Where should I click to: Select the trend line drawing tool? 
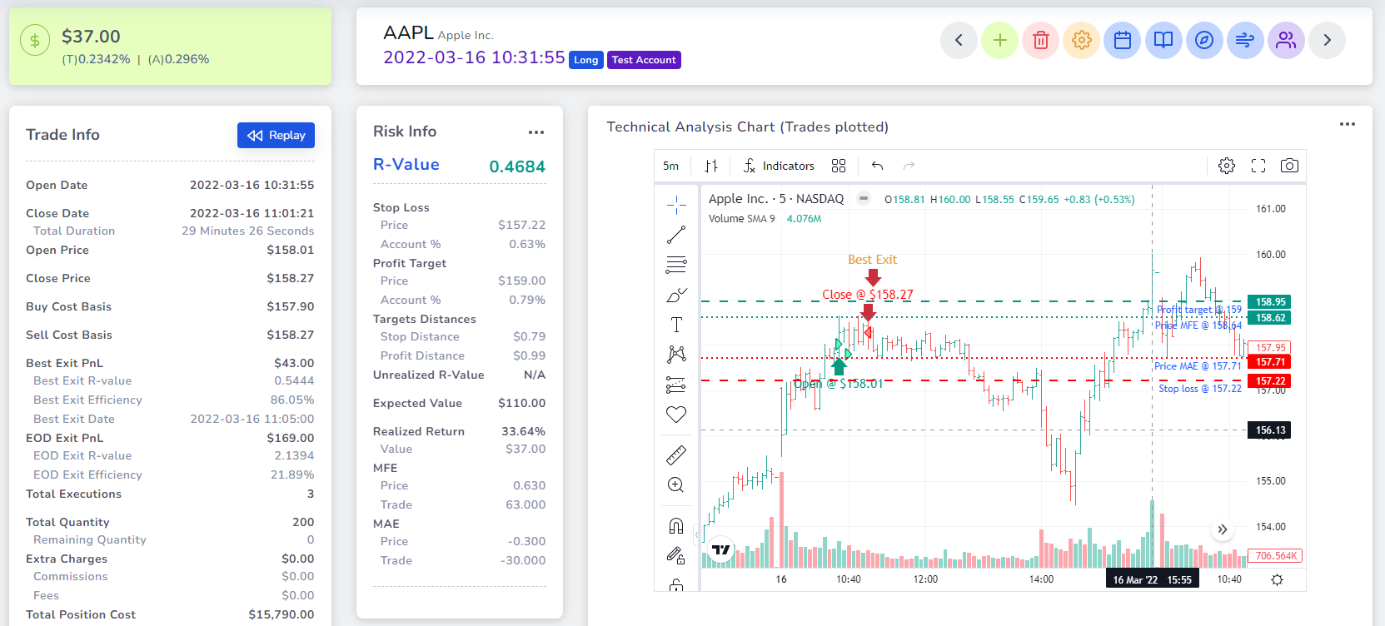pos(676,235)
